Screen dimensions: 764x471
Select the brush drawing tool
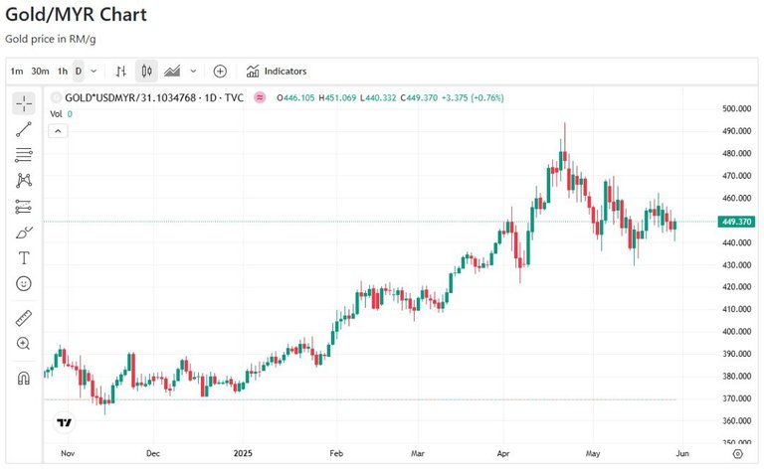[24, 233]
